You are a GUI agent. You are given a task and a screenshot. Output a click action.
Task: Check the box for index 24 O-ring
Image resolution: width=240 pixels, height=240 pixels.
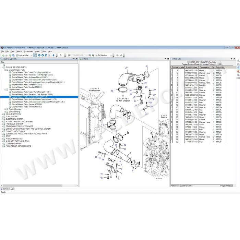tap(171, 127)
